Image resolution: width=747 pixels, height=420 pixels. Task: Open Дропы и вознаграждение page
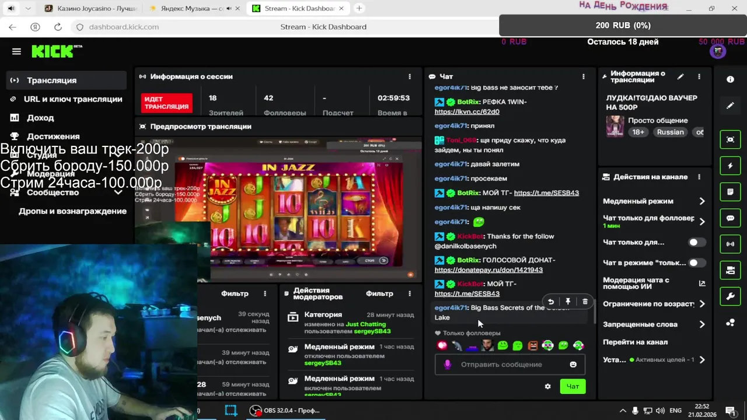point(72,211)
